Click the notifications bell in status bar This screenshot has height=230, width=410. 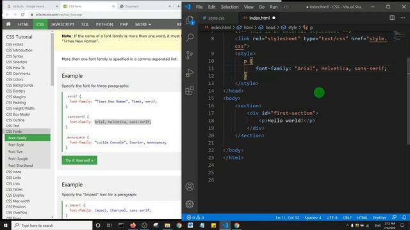[x=404, y=217]
